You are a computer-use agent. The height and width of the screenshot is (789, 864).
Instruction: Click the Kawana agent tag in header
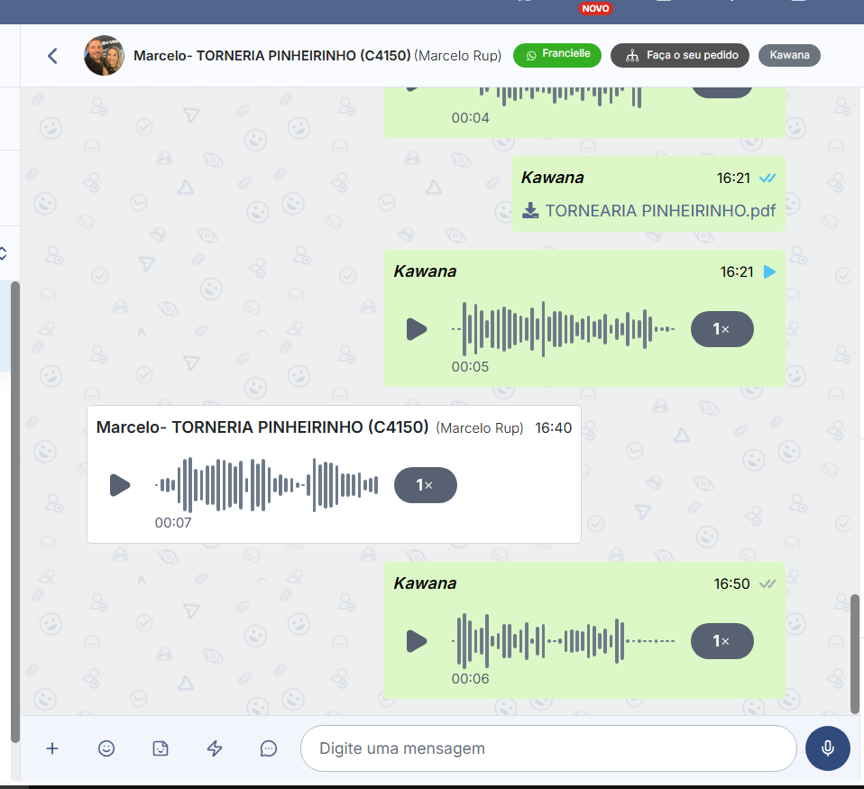coord(789,55)
